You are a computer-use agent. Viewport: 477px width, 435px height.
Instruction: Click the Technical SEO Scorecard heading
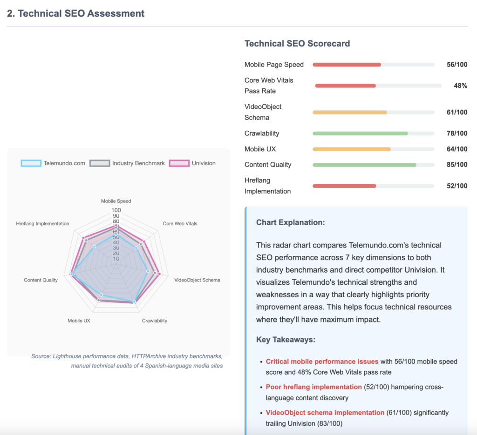[297, 44]
